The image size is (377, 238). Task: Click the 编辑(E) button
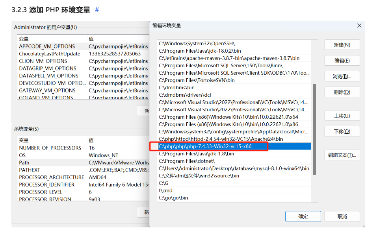(x=342, y=61)
